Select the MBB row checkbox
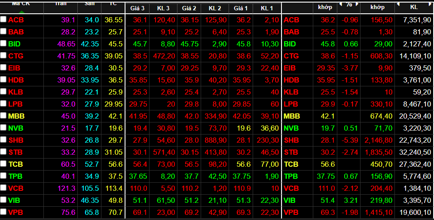The width and height of the screenshot is (434, 220). pos(3,116)
